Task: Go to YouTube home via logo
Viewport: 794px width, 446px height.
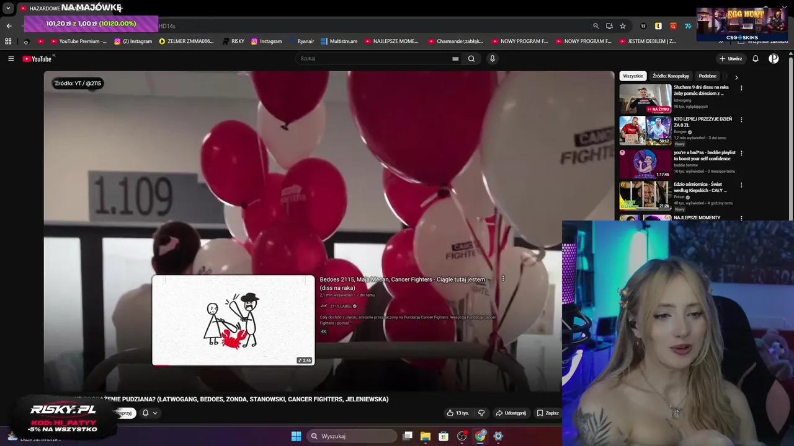Action: pyautogui.click(x=38, y=59)
